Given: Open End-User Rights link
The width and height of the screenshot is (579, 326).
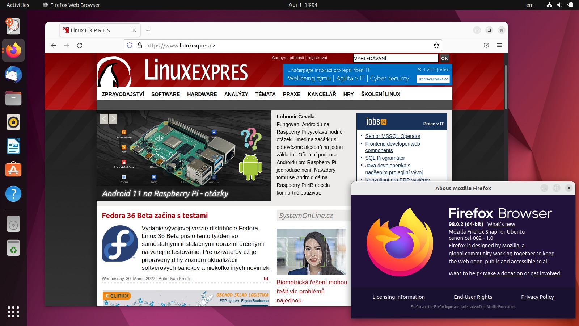Looking at the screenshot, I should [473, 297].
